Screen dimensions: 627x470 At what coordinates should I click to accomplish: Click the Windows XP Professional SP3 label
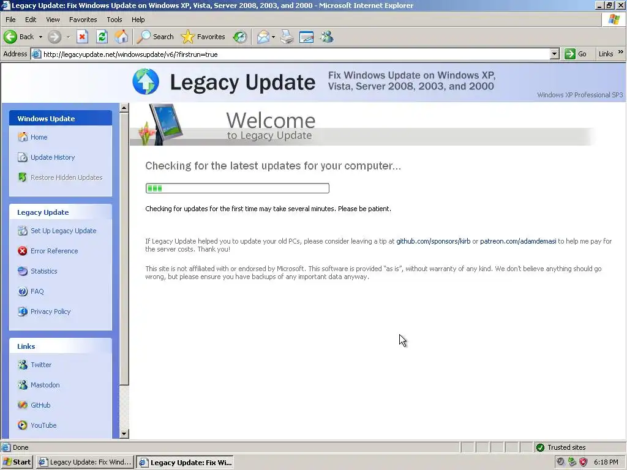(580, 95)
